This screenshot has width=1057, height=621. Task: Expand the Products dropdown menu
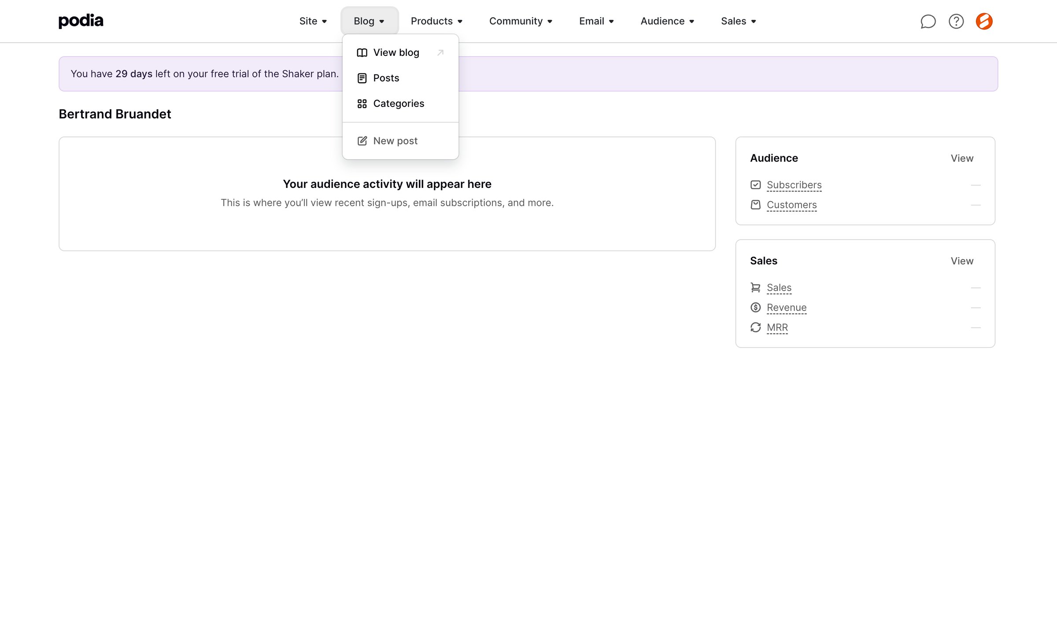coord(436,21)
